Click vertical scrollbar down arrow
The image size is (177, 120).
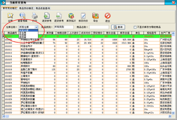click(x=173, y=113)
